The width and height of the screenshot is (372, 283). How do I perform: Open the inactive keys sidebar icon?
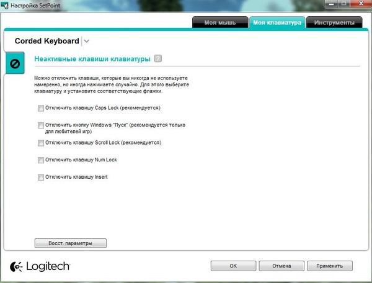(15, 63)
